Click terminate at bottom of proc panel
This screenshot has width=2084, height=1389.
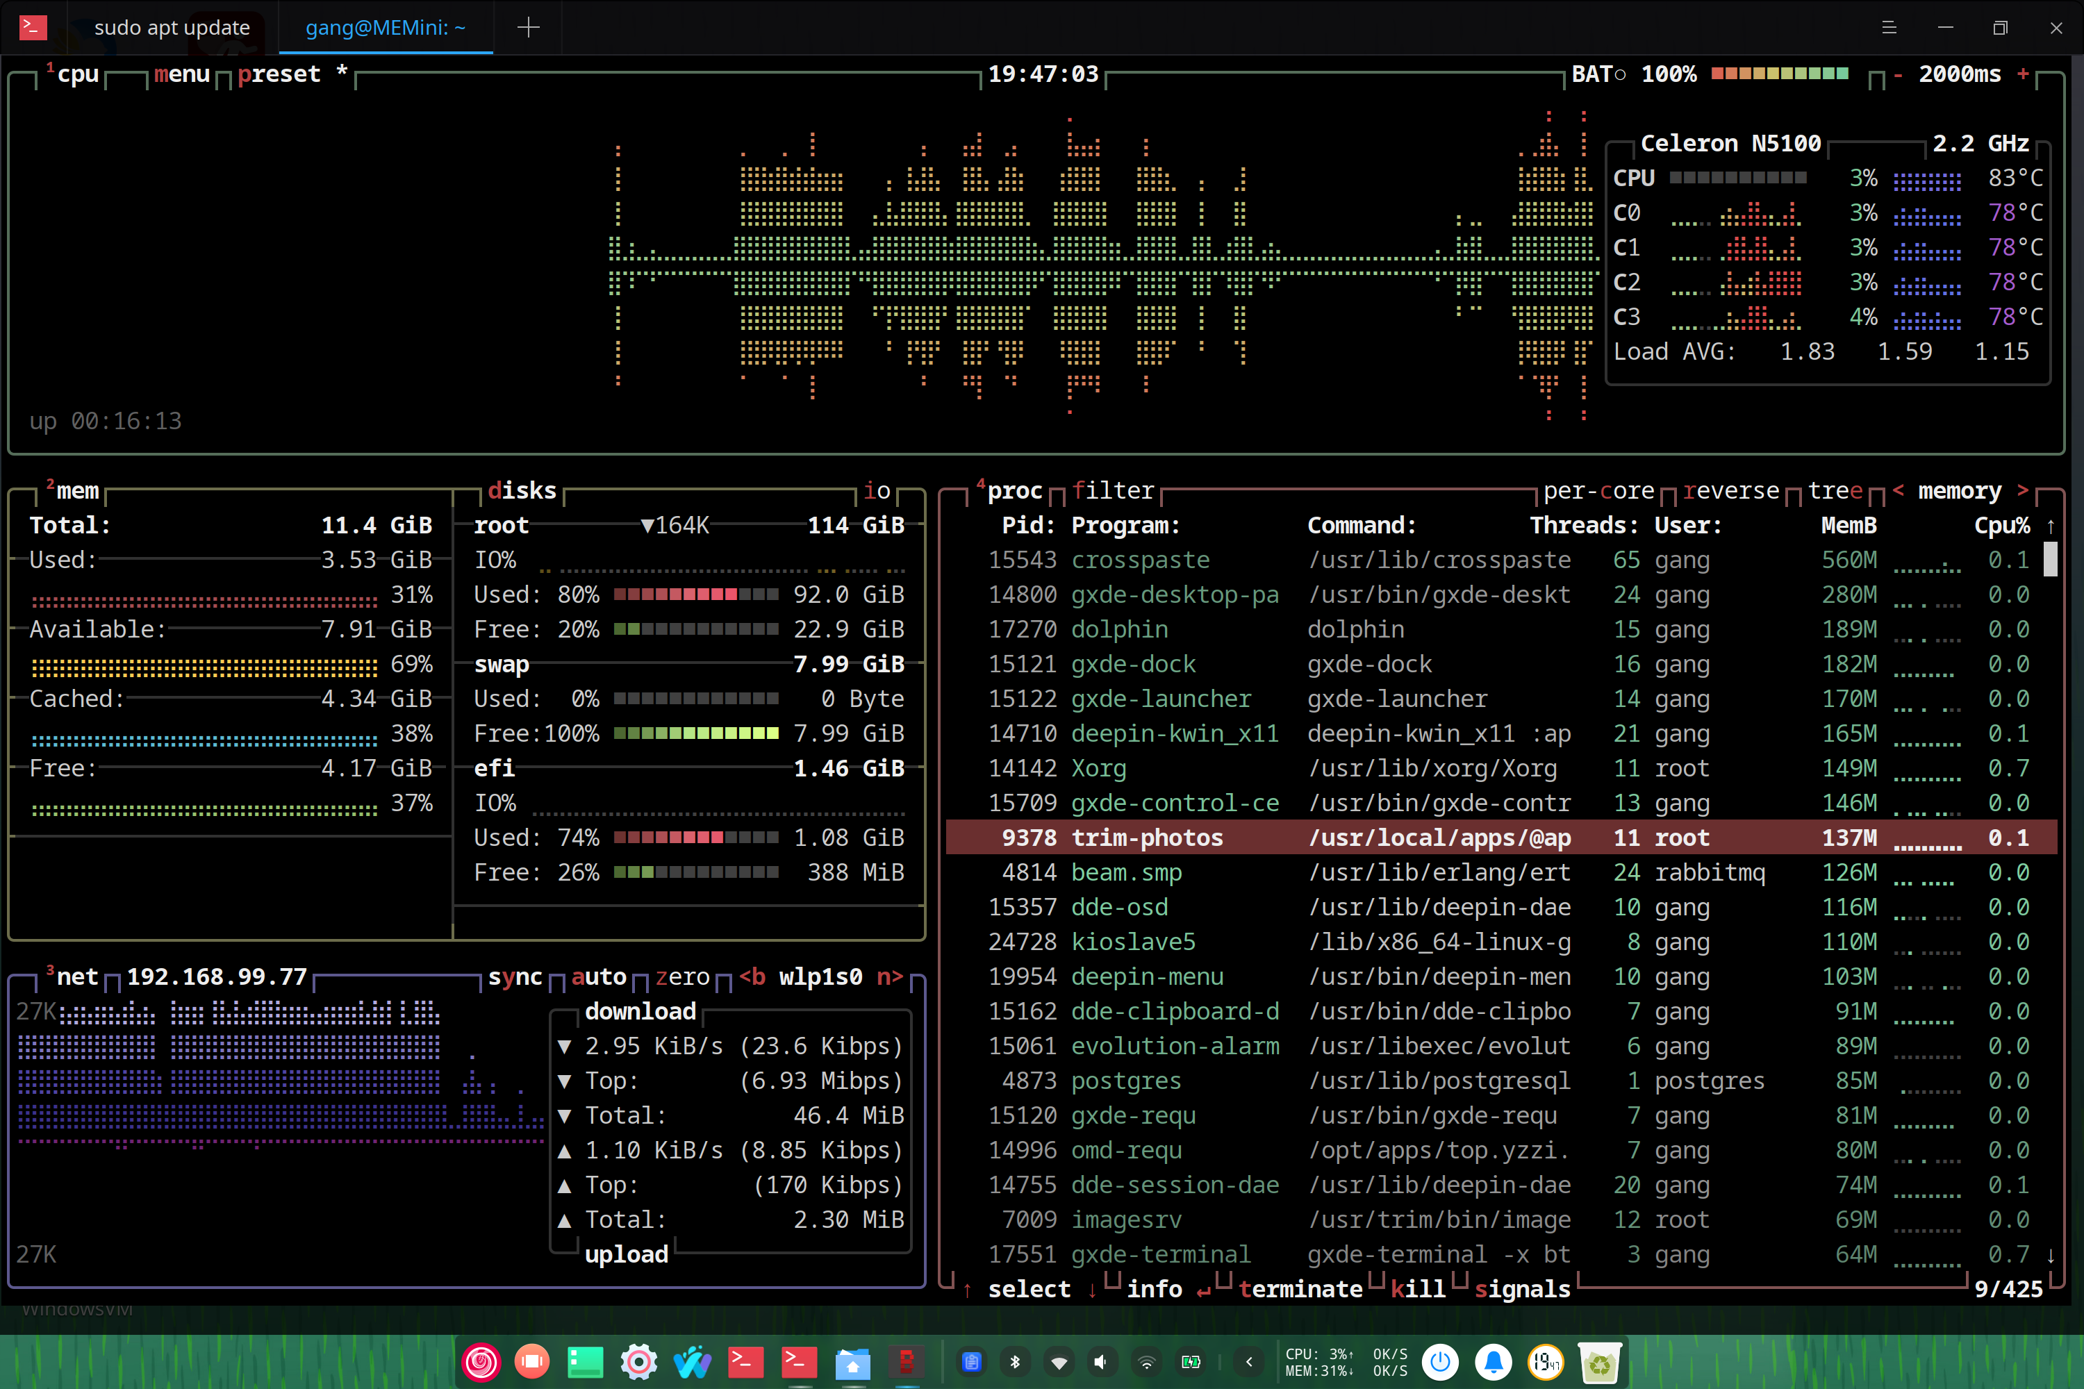tap(1300, 1289)
